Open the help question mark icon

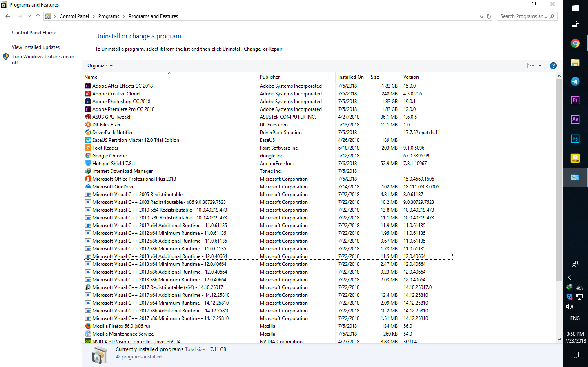pyautogui.click(x=553, y=66)
